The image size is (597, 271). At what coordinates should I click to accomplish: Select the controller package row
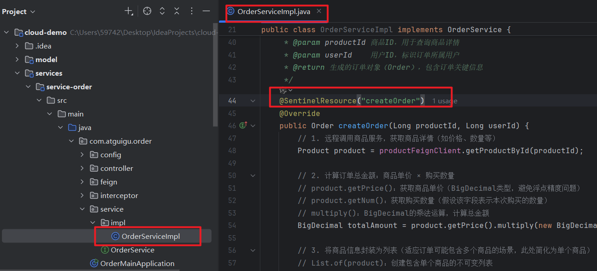(106, 168)
